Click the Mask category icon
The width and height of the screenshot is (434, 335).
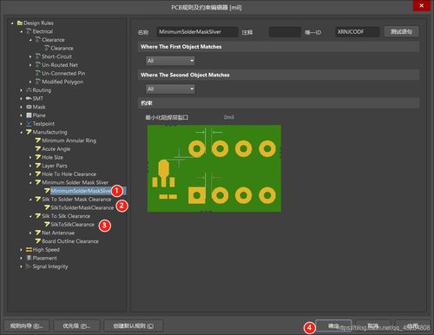coord(29,107)
